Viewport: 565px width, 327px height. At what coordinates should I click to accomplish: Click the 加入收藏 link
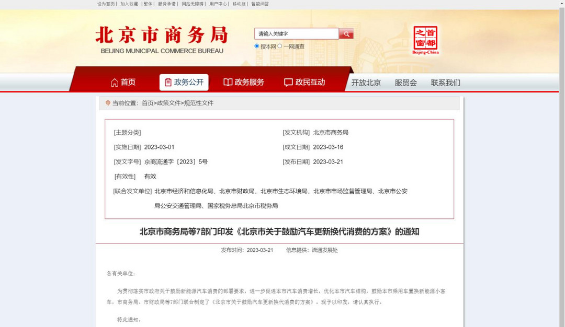pyautogui.click(x=129, y=4)
